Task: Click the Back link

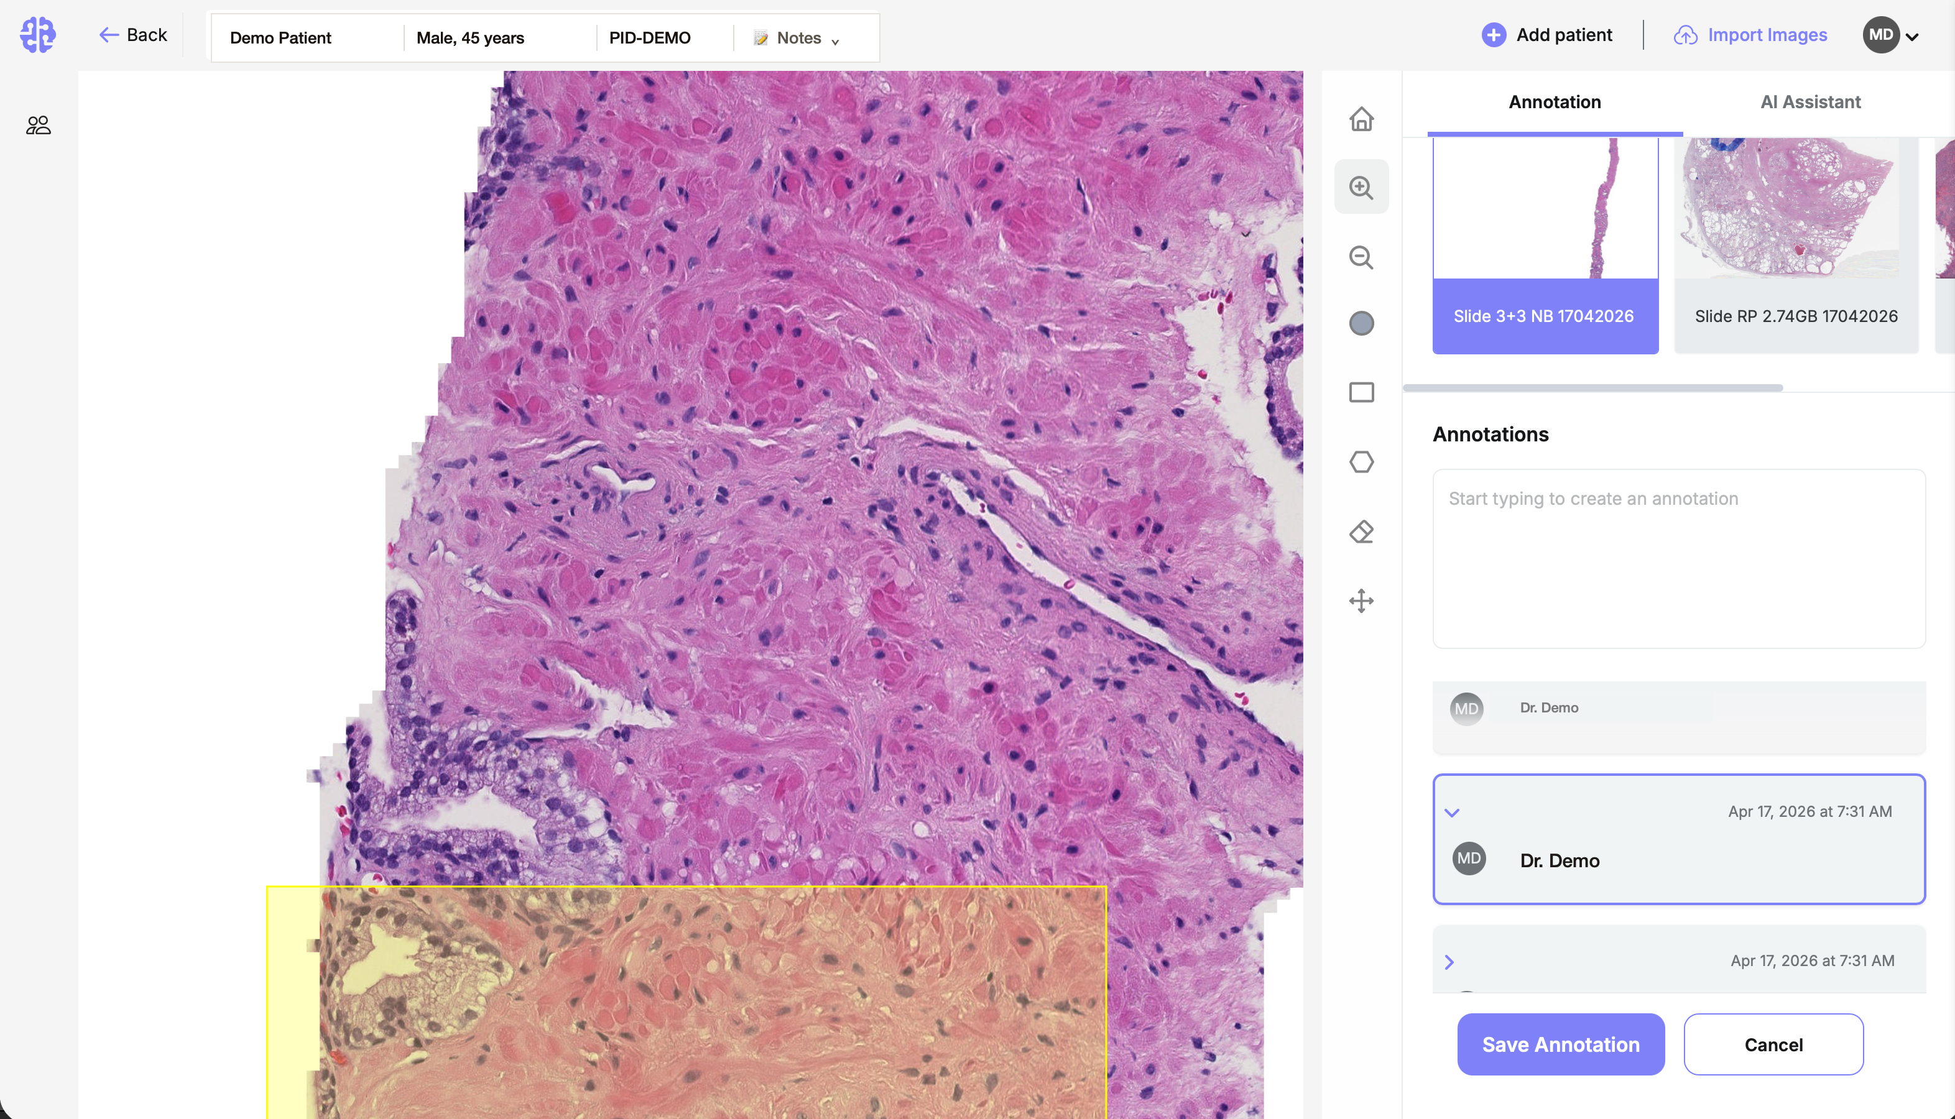Action: click(133, 35)
